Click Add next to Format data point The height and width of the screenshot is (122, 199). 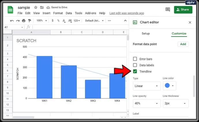coord(183,44)
